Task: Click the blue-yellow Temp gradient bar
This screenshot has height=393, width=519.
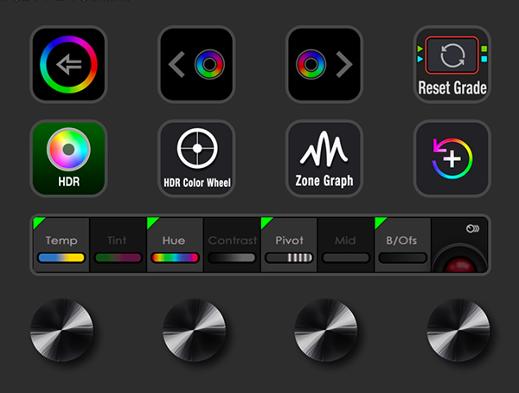Action: [61, 258]
